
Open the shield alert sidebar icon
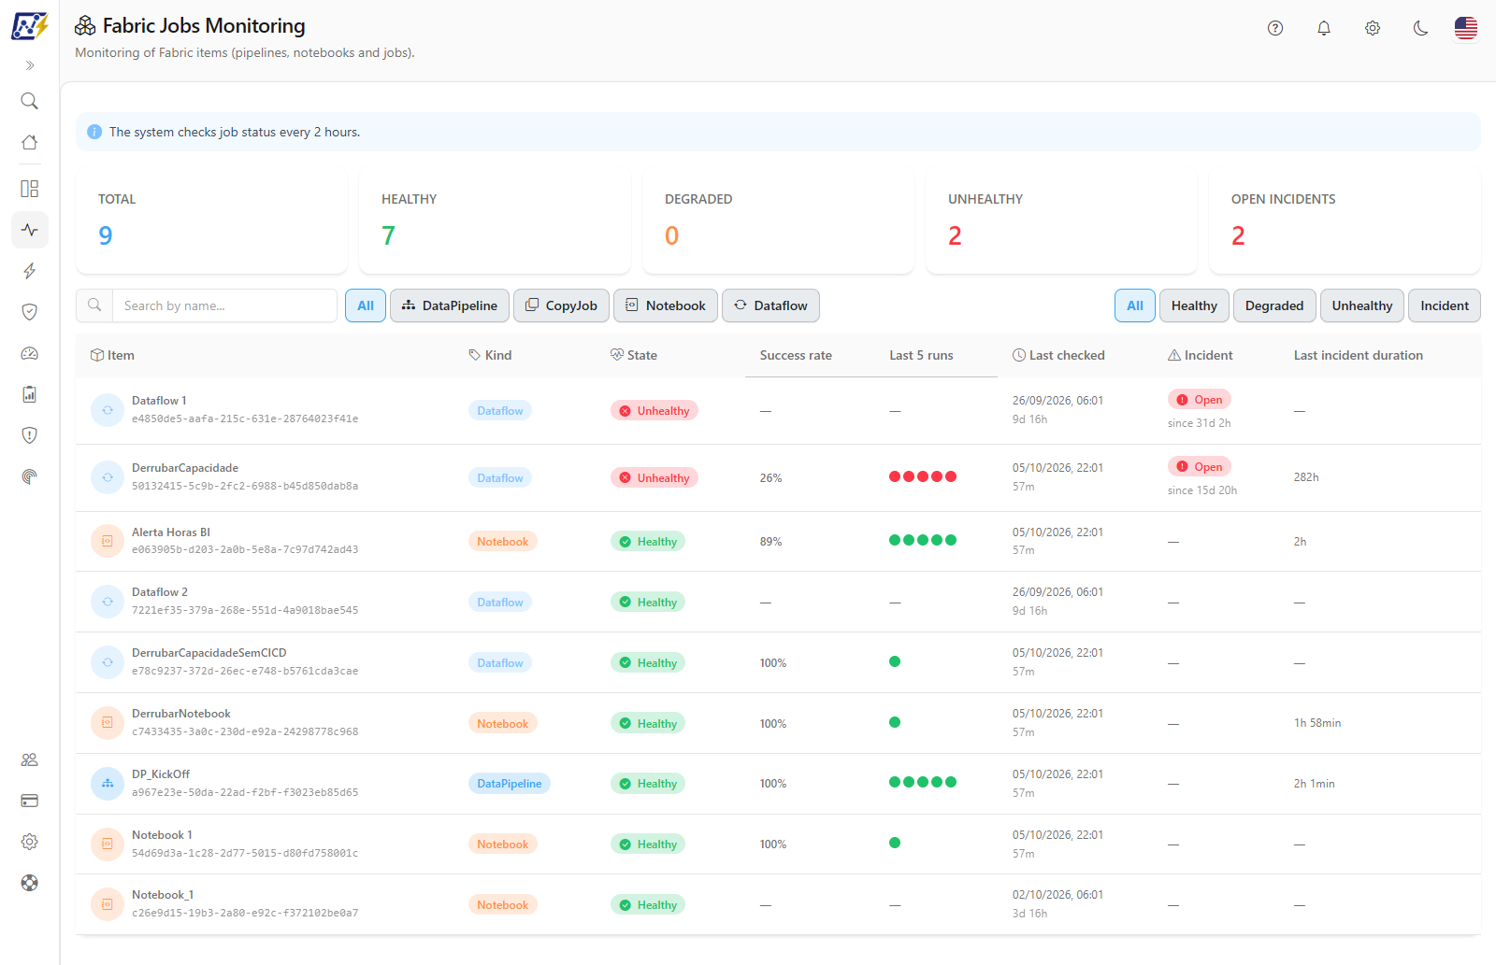(30, 435)
